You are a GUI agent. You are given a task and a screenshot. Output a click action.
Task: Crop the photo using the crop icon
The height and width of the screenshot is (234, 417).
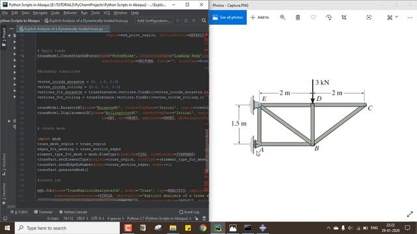tap(344, 18)
